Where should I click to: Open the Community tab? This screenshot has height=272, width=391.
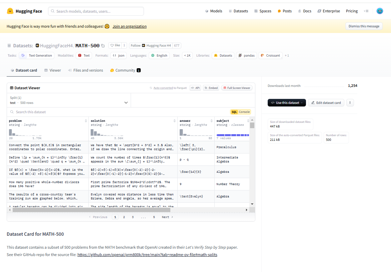pyautogui.click(x=125, y=70)
